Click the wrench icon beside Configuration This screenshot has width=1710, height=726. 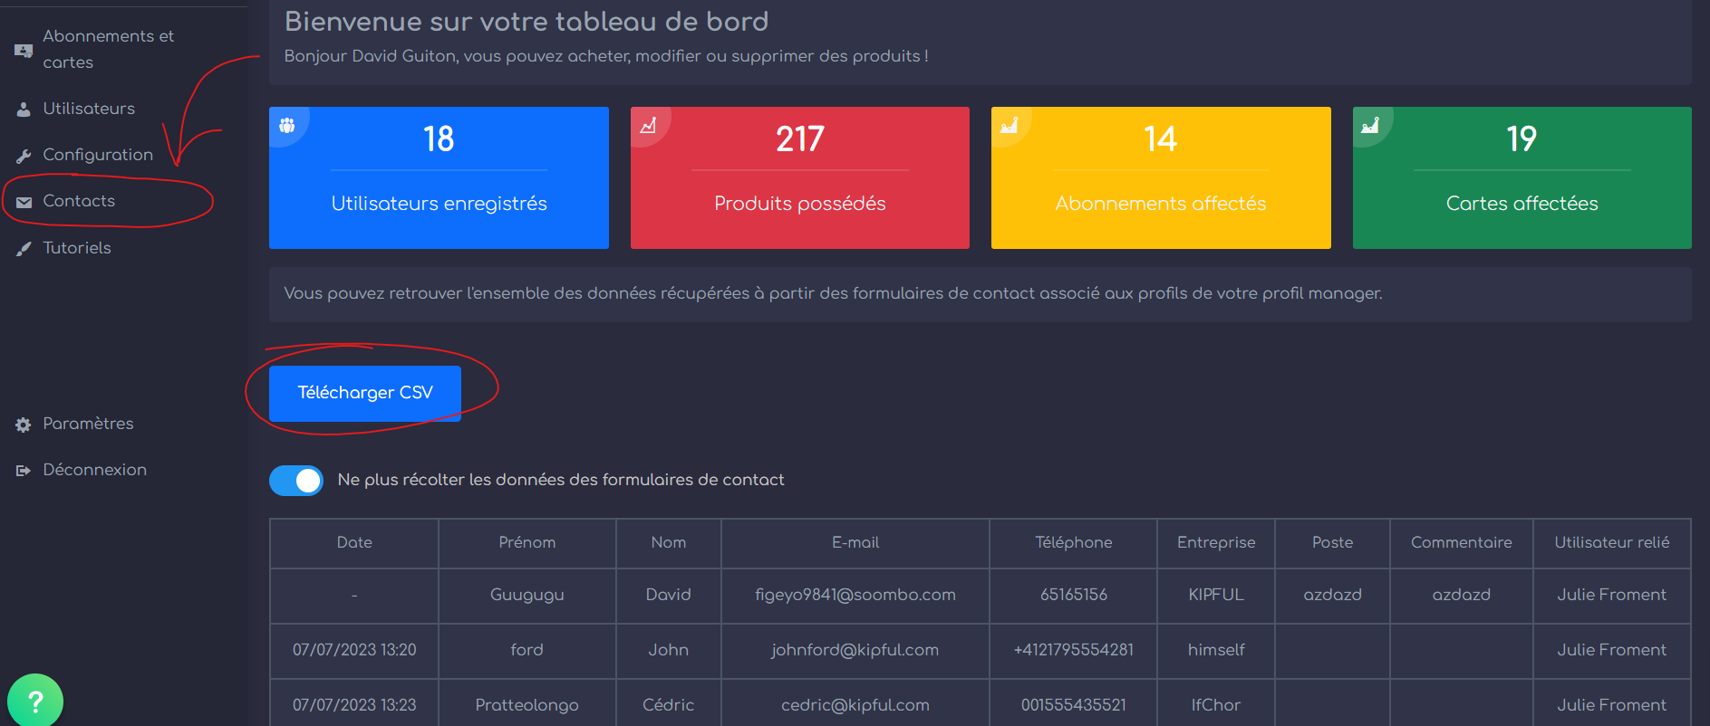point(24,156)
